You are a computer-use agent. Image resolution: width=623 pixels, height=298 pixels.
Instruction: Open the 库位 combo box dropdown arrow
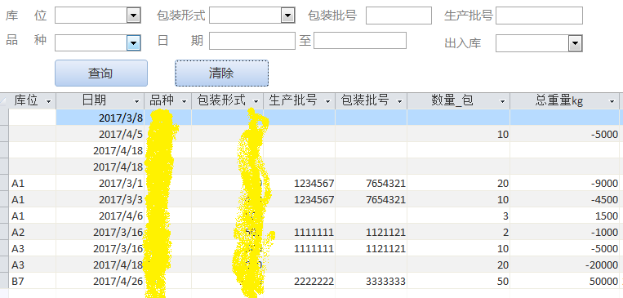pos(134,16)
